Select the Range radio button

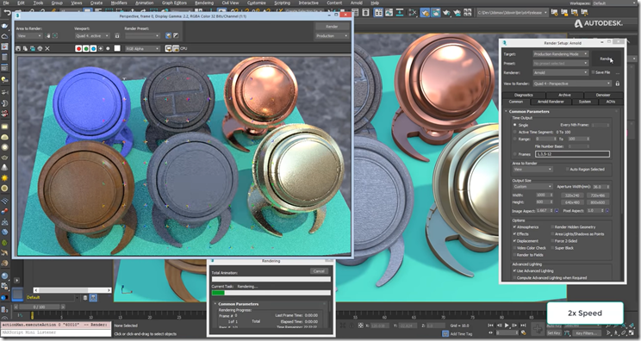(514, 139)
